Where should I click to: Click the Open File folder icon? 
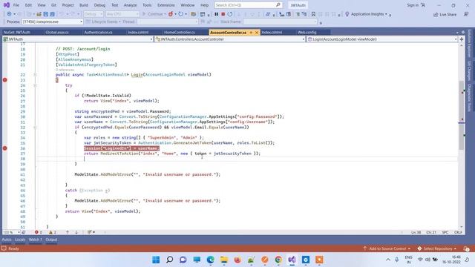point(39,14)
